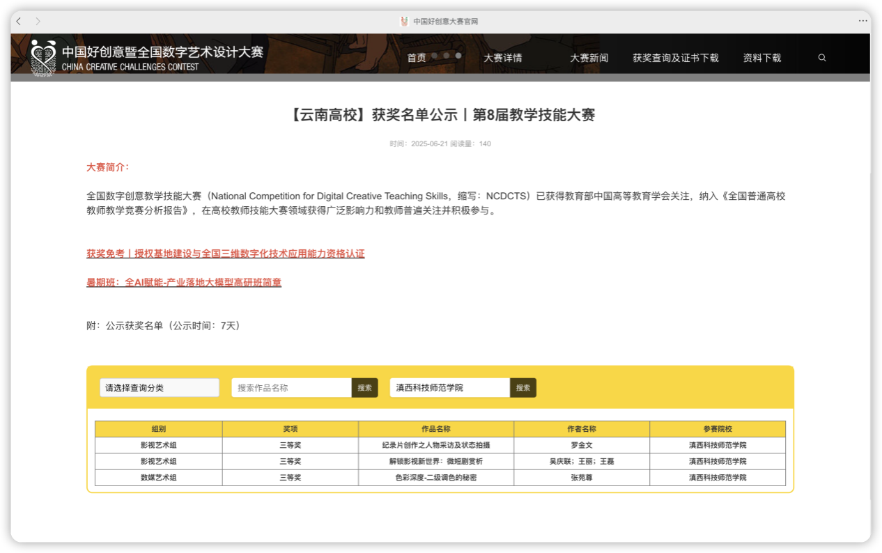Open the 首页 navigation item
Screen dimensions: 882x553
click(x=417, y=59)
